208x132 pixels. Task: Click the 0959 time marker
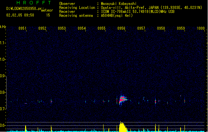click(181, 28)
